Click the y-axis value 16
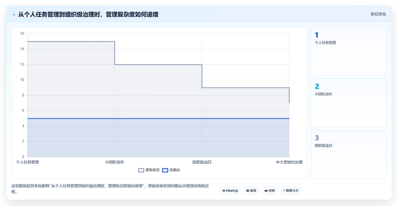The width and height of the screenshot is (398, 206). 22,34
